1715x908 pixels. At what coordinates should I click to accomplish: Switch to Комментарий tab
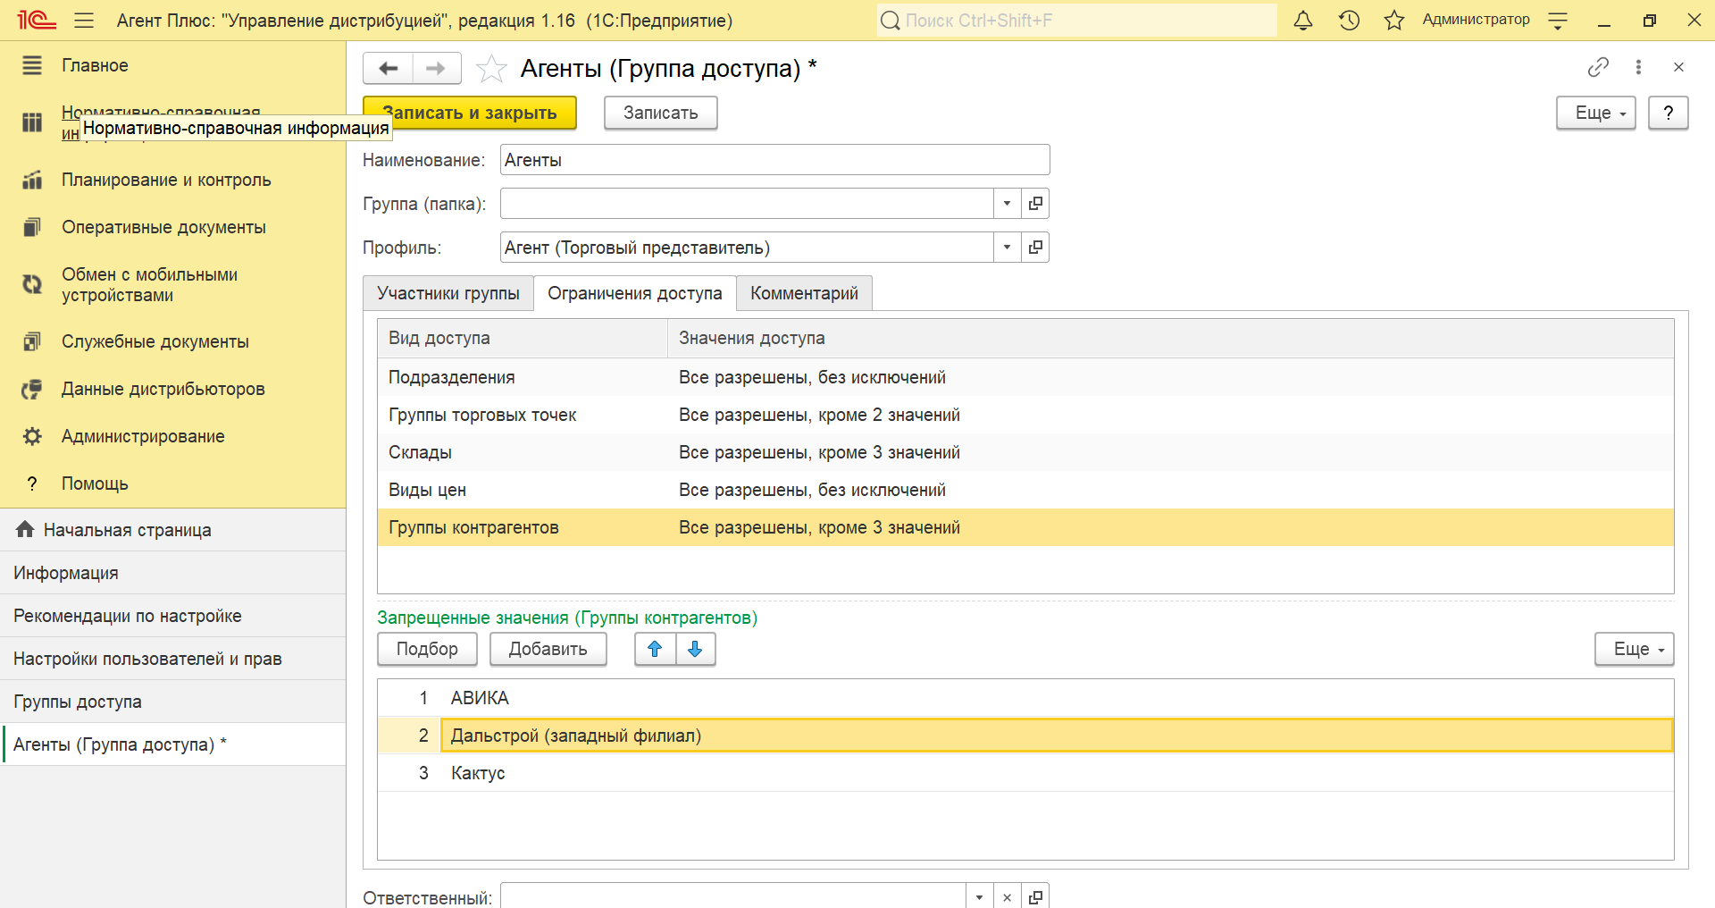804,293
